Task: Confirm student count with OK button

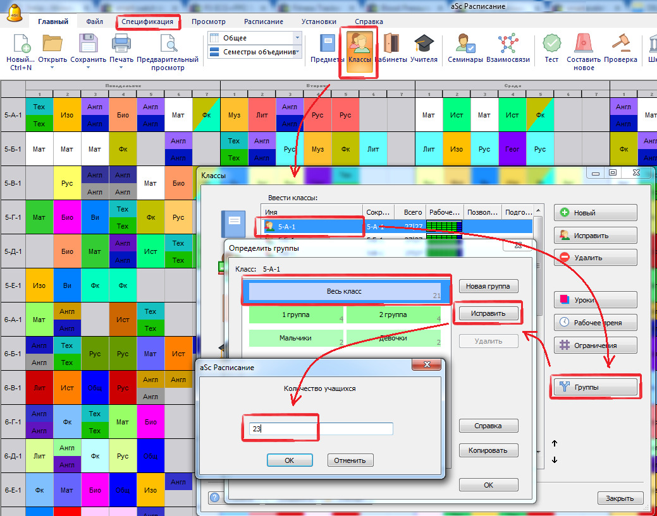Action: click(x=289, y=460)
